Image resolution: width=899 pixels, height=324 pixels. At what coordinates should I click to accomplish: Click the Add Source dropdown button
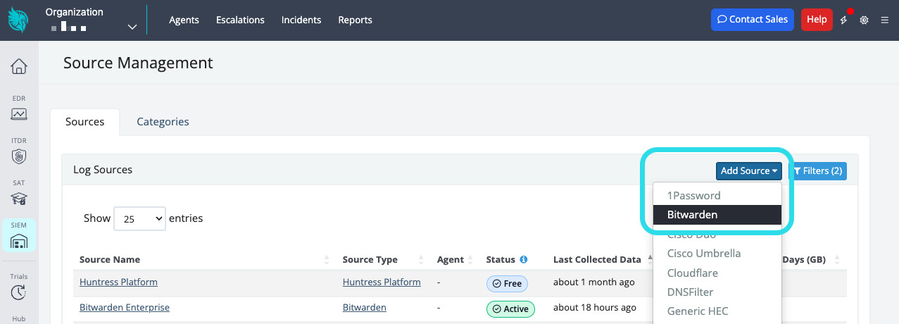point(748,171)
